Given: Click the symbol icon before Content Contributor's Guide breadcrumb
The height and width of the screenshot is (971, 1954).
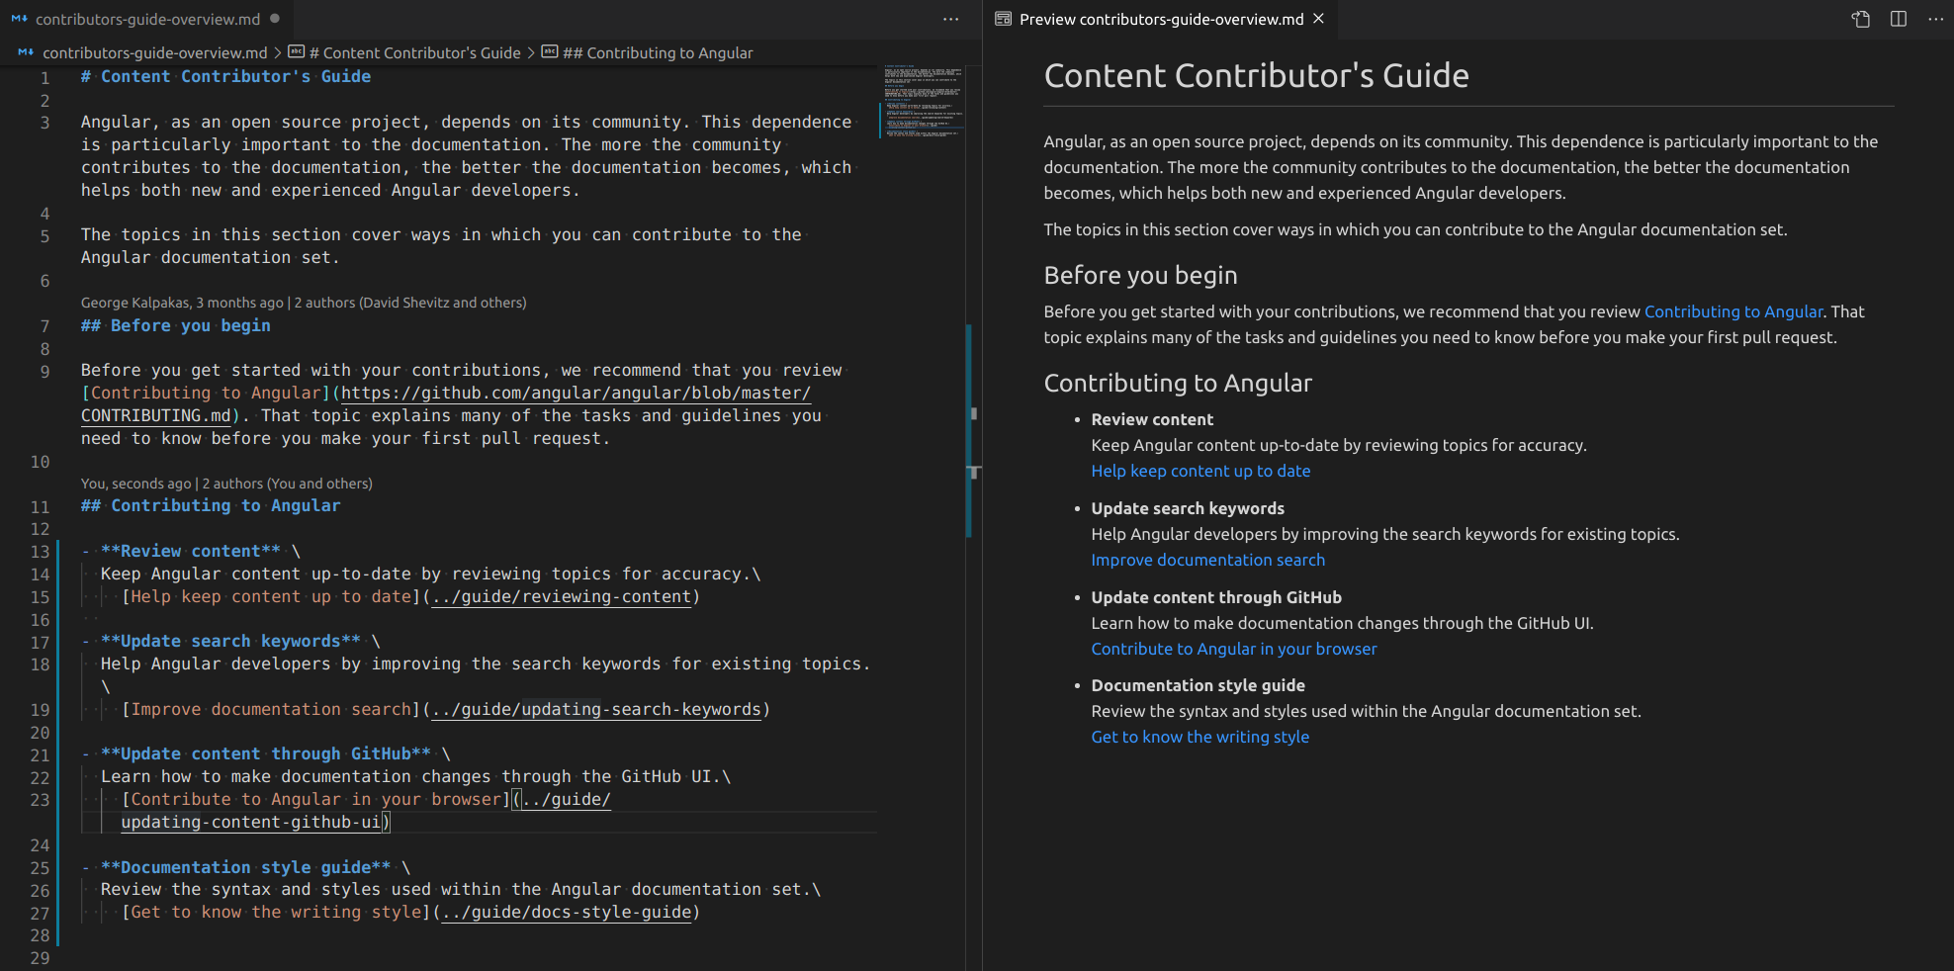Looking at the screenshot, I should (x=296, y=52).
